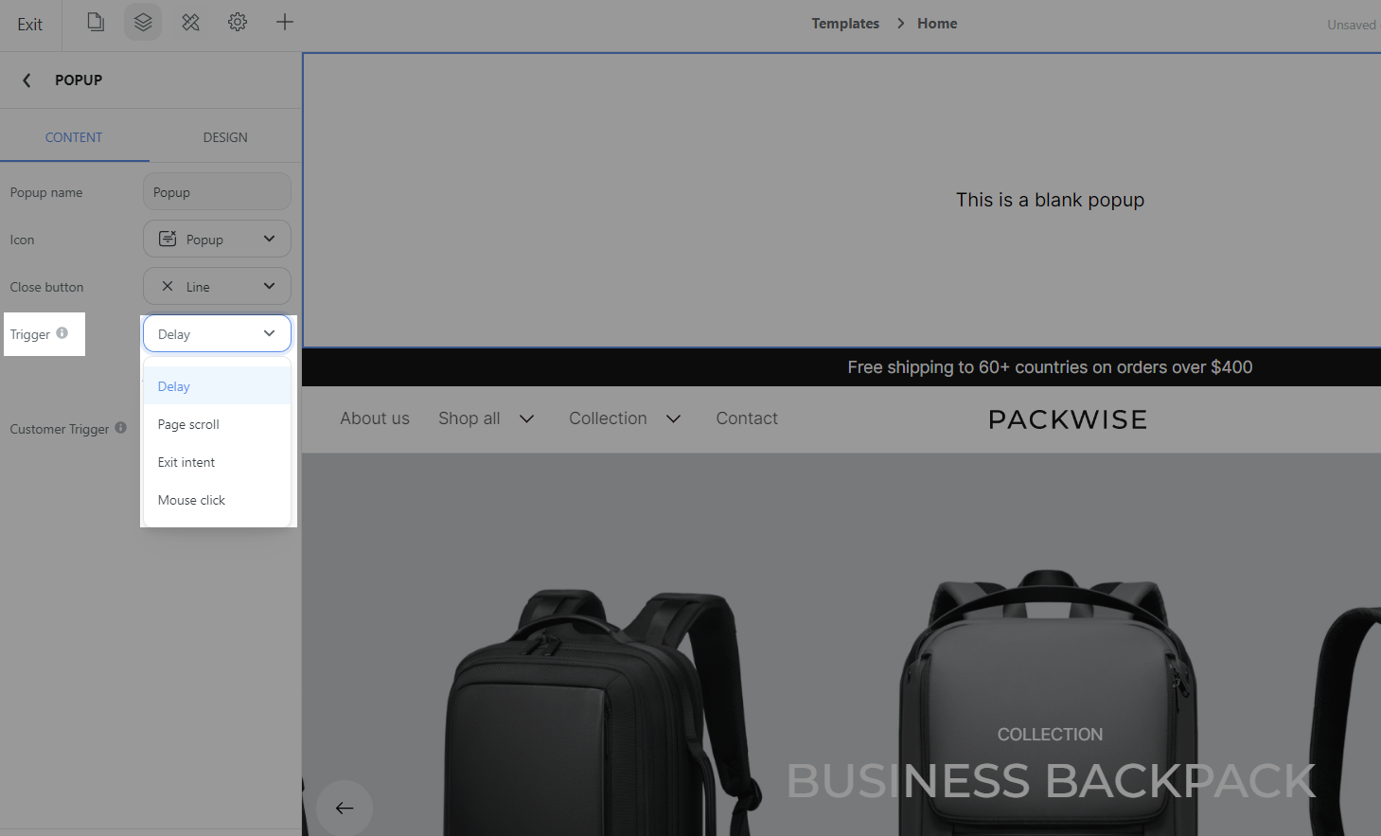Switch to the CONTENT tab
1381x836 pixels.
coord(74,137)
